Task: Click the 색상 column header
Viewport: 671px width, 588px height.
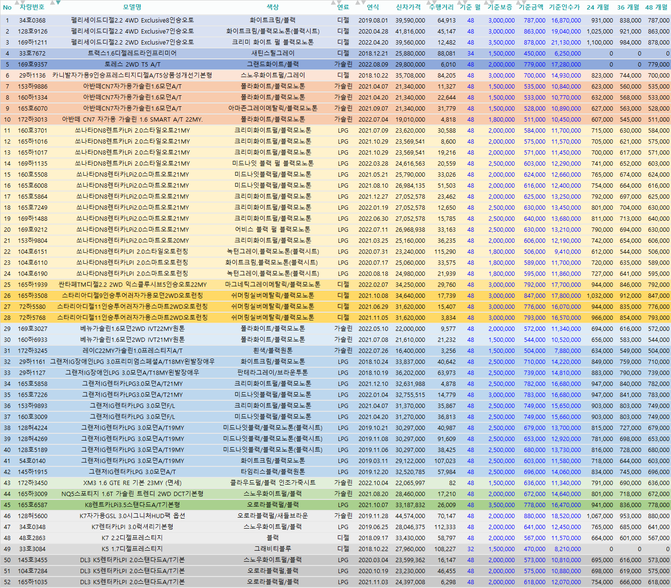Action: (x=273, y=7)
